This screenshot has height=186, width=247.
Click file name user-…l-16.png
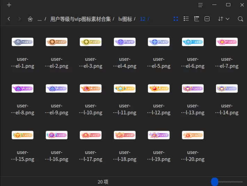click(57, 156)
